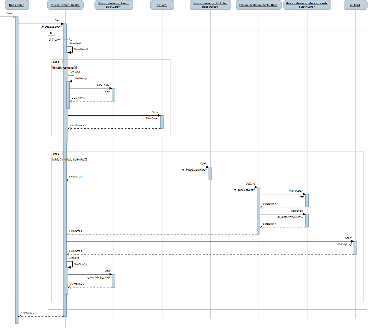Click the 'm_hand.Add(a_card)' call text
Screen dimensions: 375x334
98,277
